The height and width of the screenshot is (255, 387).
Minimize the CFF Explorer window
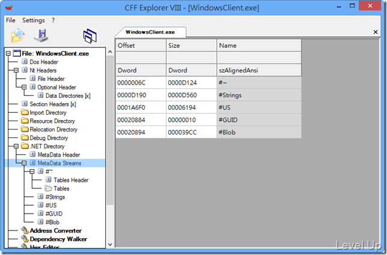pos(339,7)
